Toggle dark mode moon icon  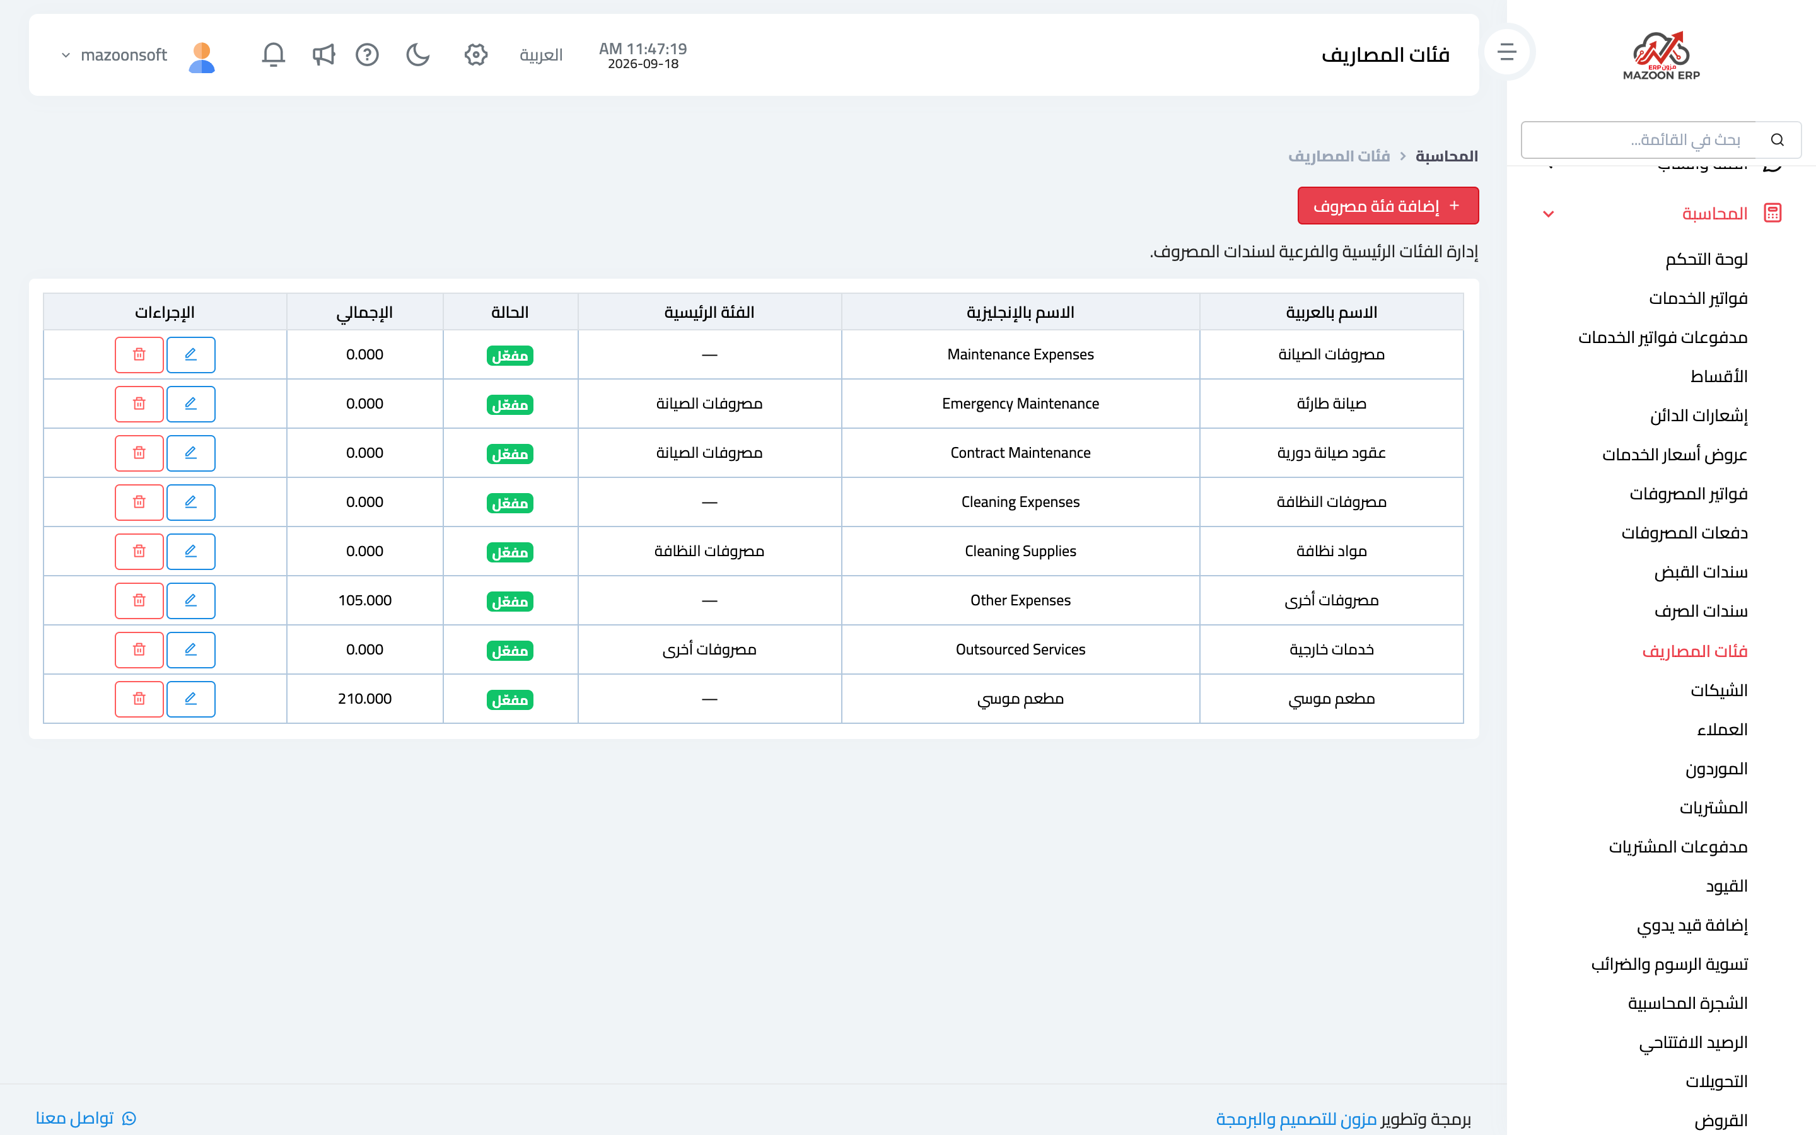tap(418, 55)
